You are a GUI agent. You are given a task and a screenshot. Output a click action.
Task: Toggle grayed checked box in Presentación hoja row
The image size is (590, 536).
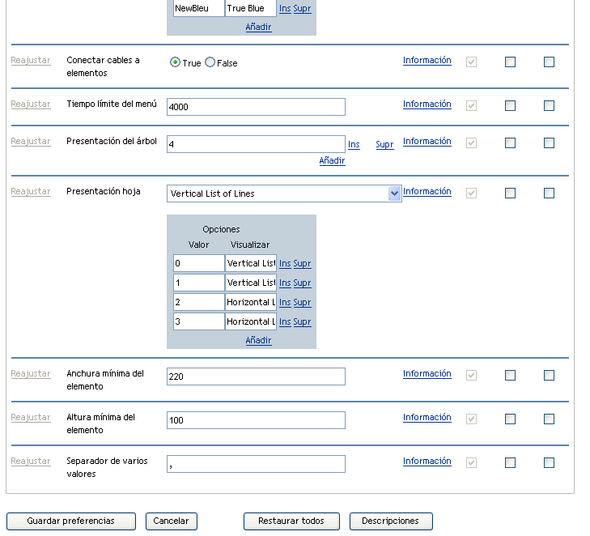pos(471,193)
